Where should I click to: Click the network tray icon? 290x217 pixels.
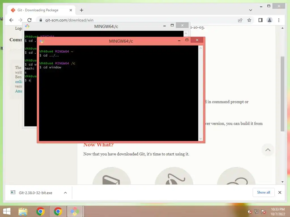click(256, 212)
